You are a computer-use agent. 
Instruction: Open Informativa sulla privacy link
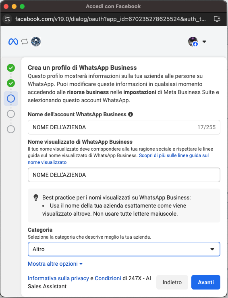[58, 278]
